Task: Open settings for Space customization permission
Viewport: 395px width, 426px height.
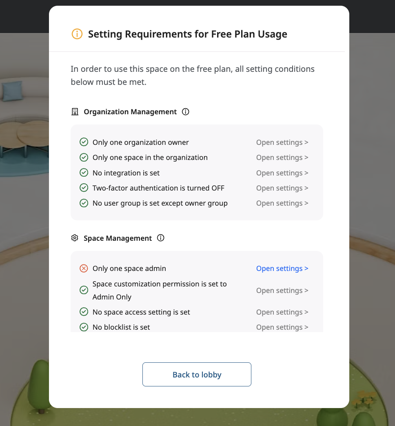Action: (x=282, y=291)
